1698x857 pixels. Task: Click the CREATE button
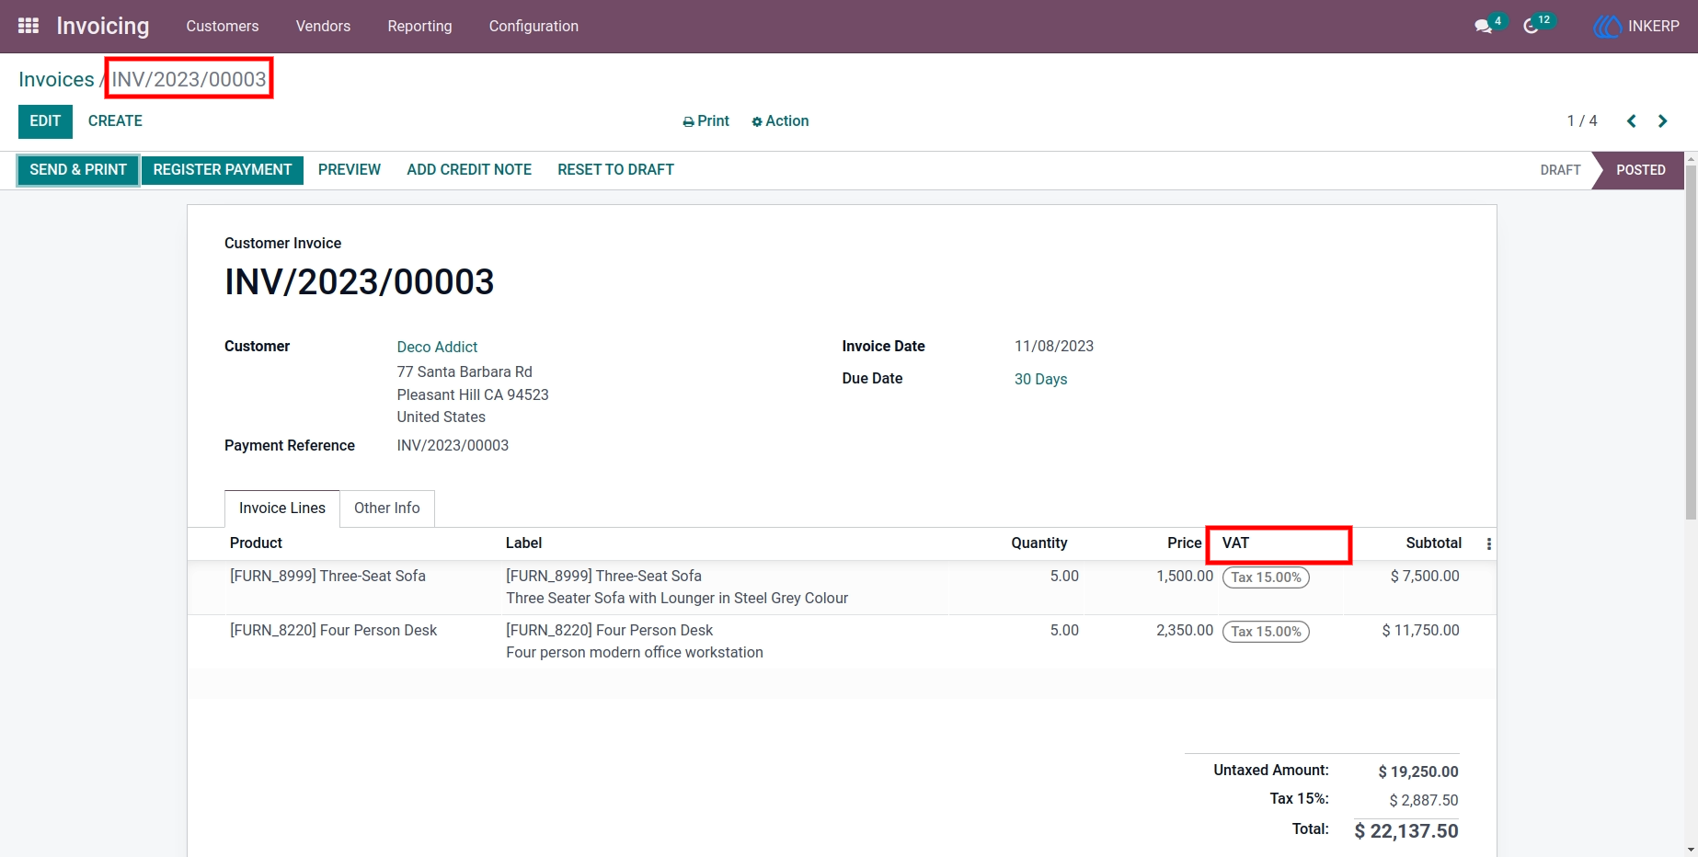click(115, 121)
